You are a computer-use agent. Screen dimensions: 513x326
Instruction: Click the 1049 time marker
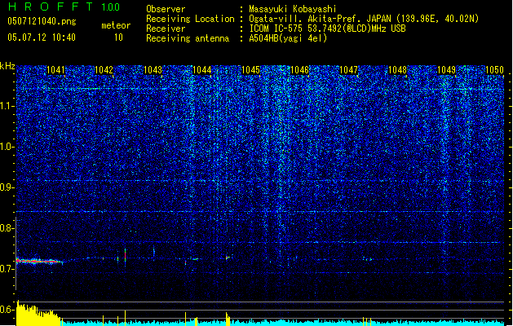[447, 70]
